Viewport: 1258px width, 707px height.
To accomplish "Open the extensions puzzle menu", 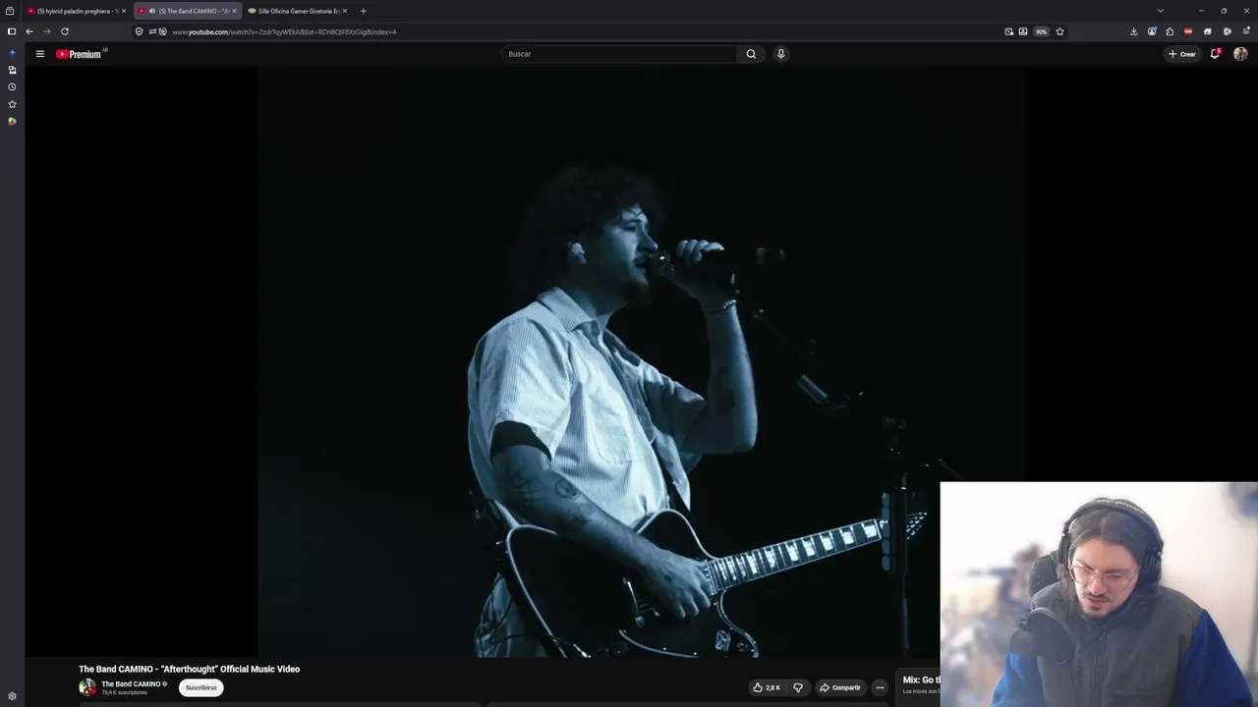I will [1170, 31].
